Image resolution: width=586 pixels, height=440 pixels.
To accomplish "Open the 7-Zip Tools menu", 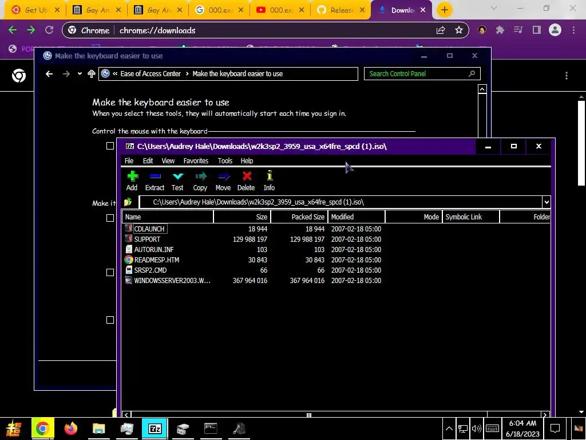I will 225,160.
